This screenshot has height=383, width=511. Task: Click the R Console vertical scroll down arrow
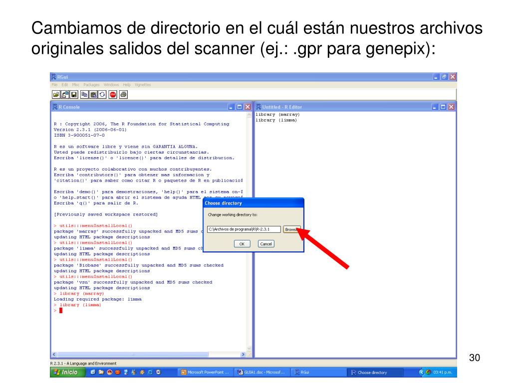[250, 349]
